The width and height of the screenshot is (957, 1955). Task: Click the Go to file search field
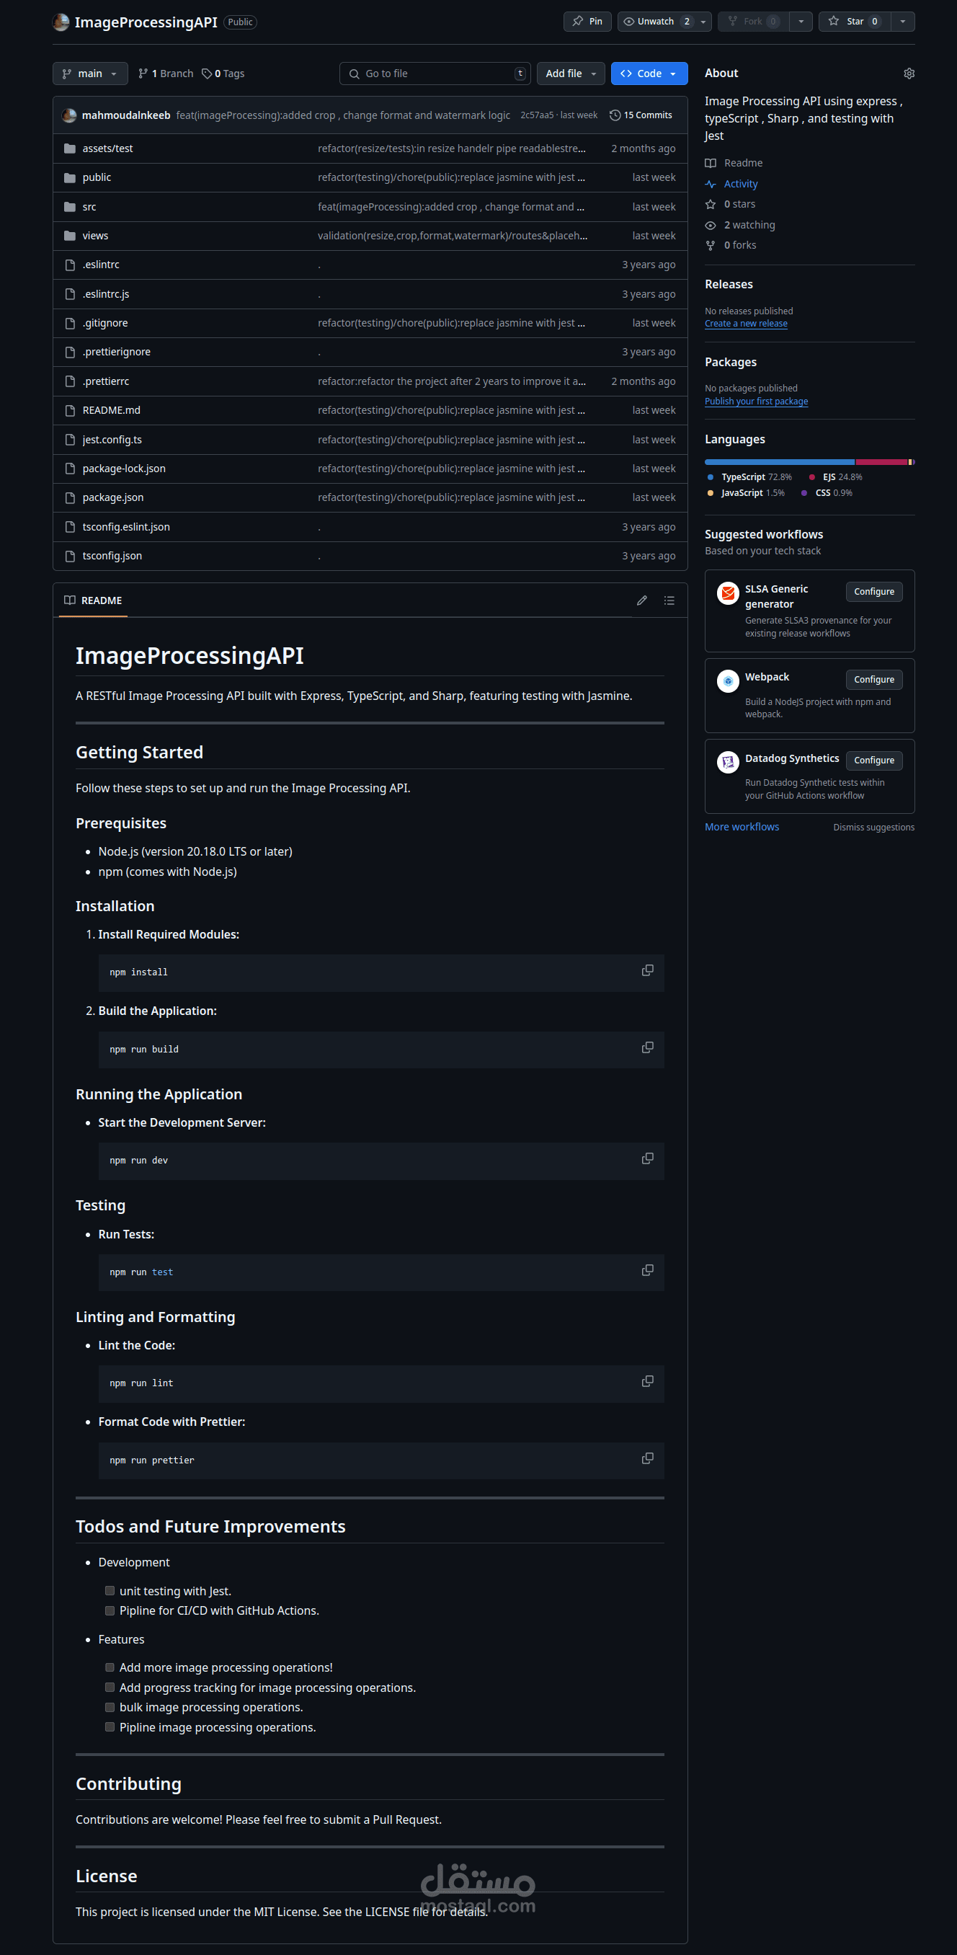434,74
